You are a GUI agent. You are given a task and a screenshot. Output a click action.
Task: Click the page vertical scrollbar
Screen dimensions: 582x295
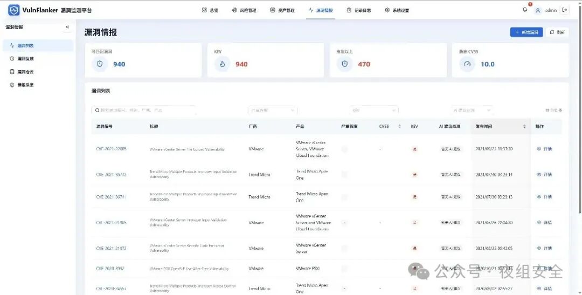[x=579, y=109]
